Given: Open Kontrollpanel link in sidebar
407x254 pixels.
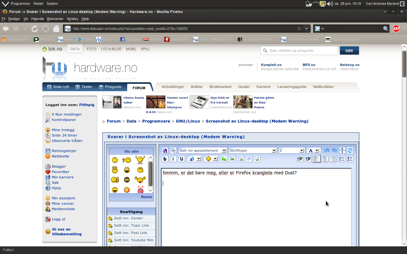Looking at the screenshot, I should [x=64, y=120].
